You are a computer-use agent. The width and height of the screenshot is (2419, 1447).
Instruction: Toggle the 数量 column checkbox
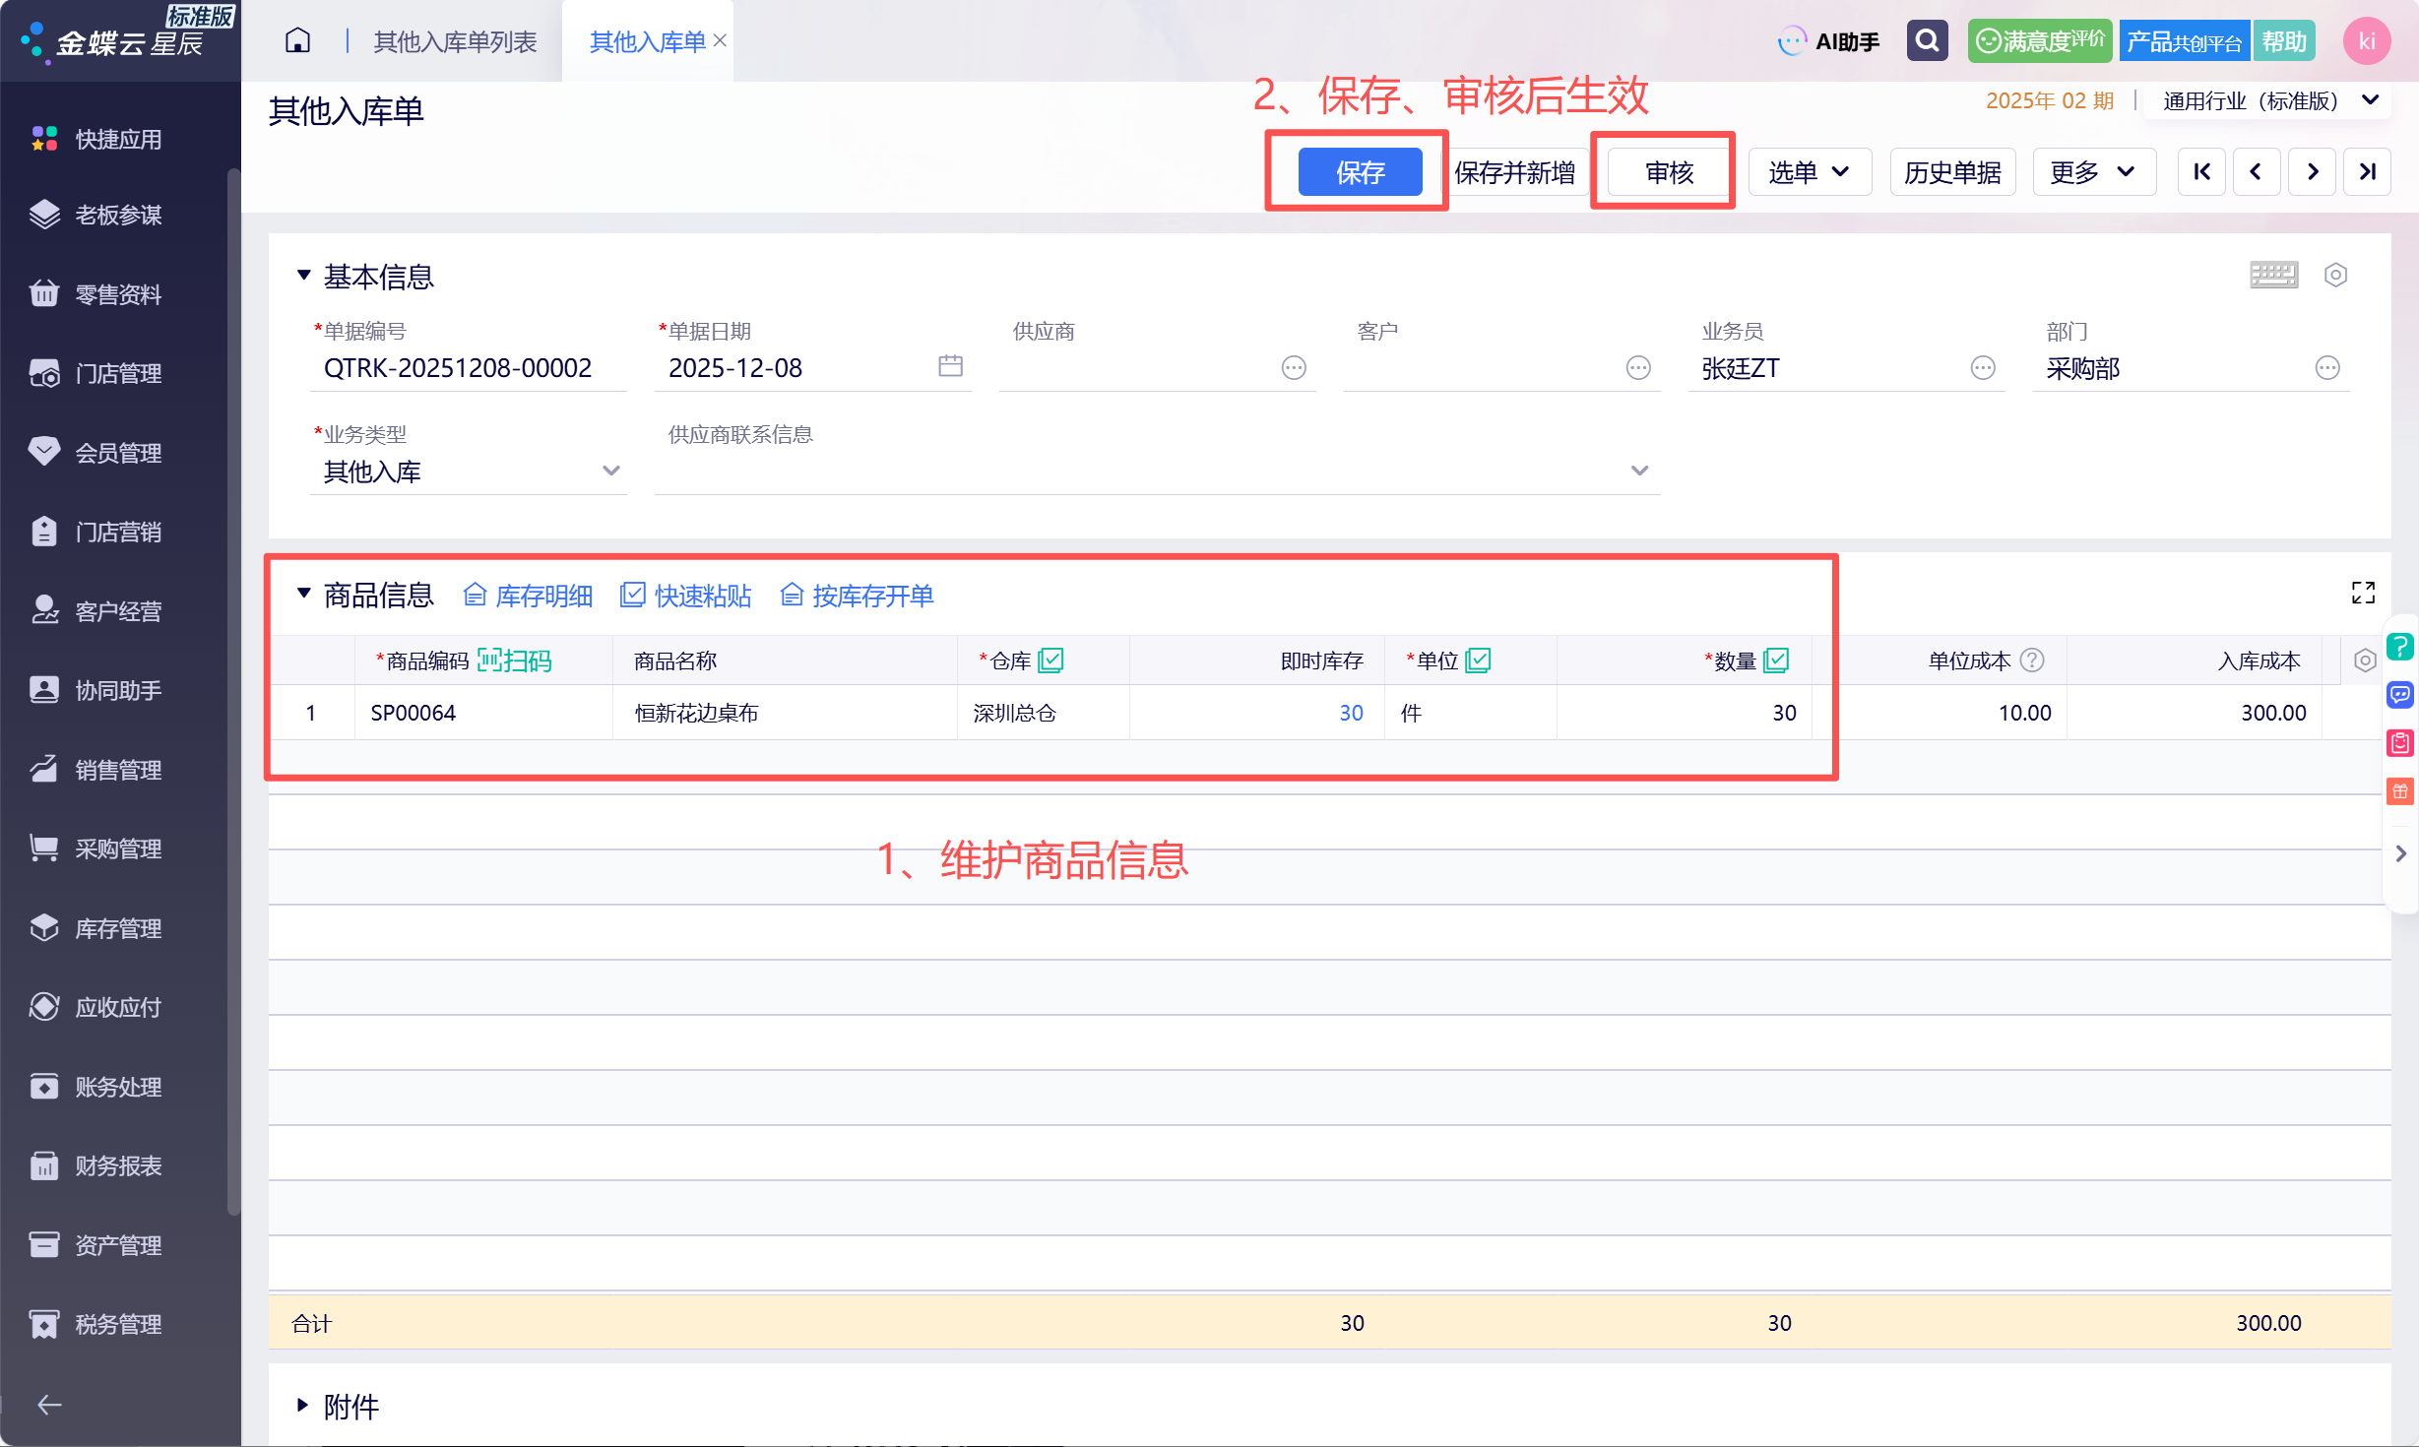[1776, 661]
